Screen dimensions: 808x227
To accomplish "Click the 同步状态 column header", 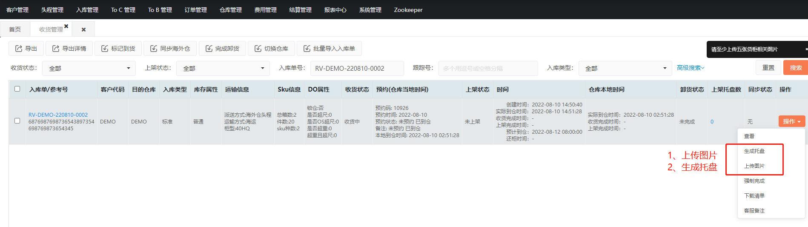I will click(760, 89).
